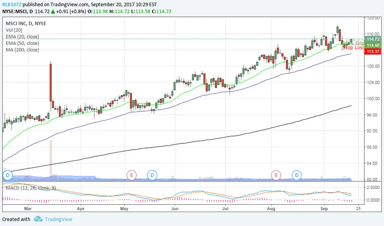The height and width of the screenshot is (226, 384).
Task: Click the tall March volume bar
Action: pos(51,160)
